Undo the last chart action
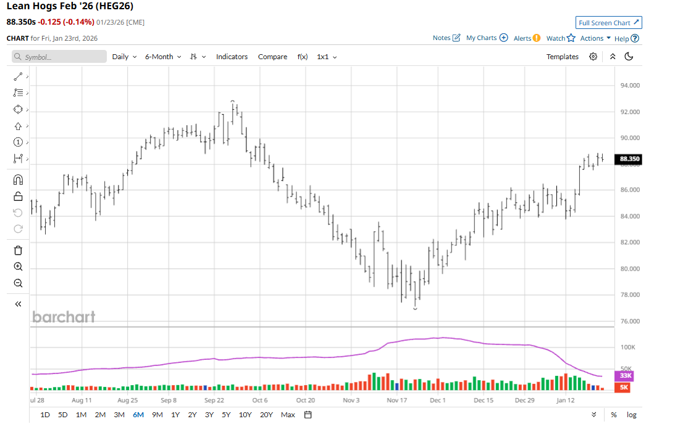 [x=18, y=213]
